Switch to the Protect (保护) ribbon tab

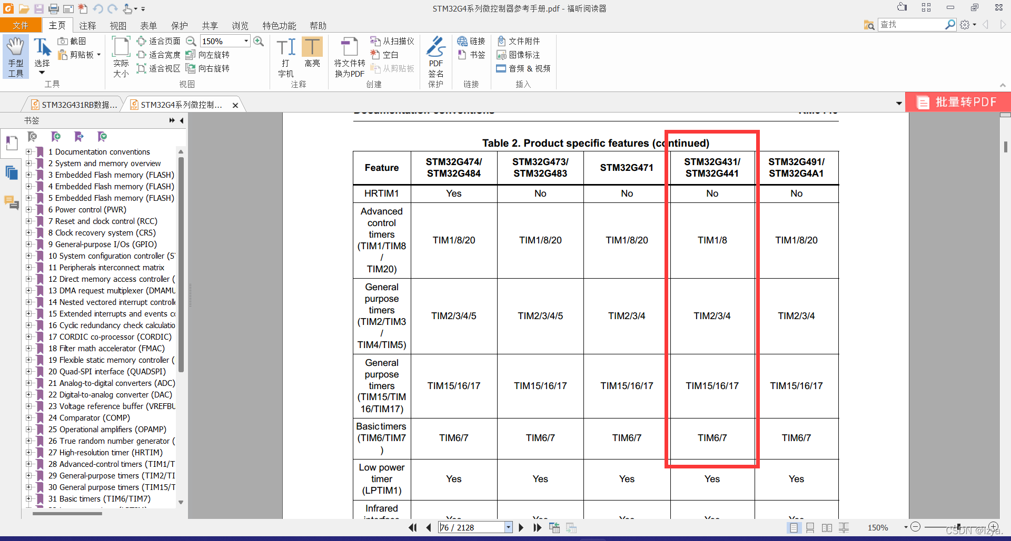[x=179, y=25]
